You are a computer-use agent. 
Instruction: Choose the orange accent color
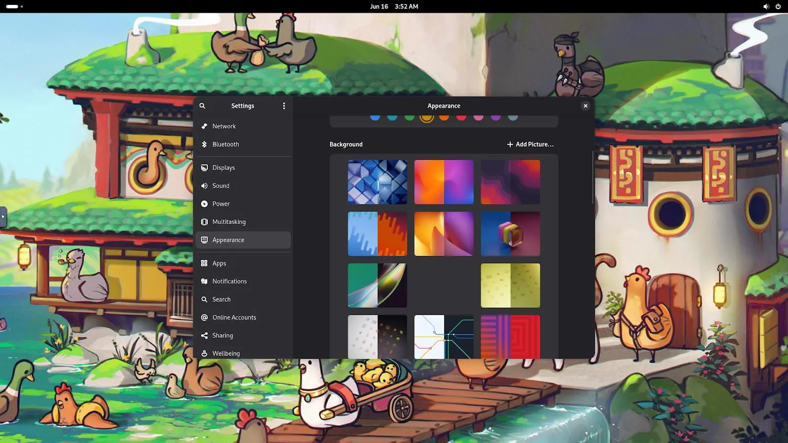(444, 117)
